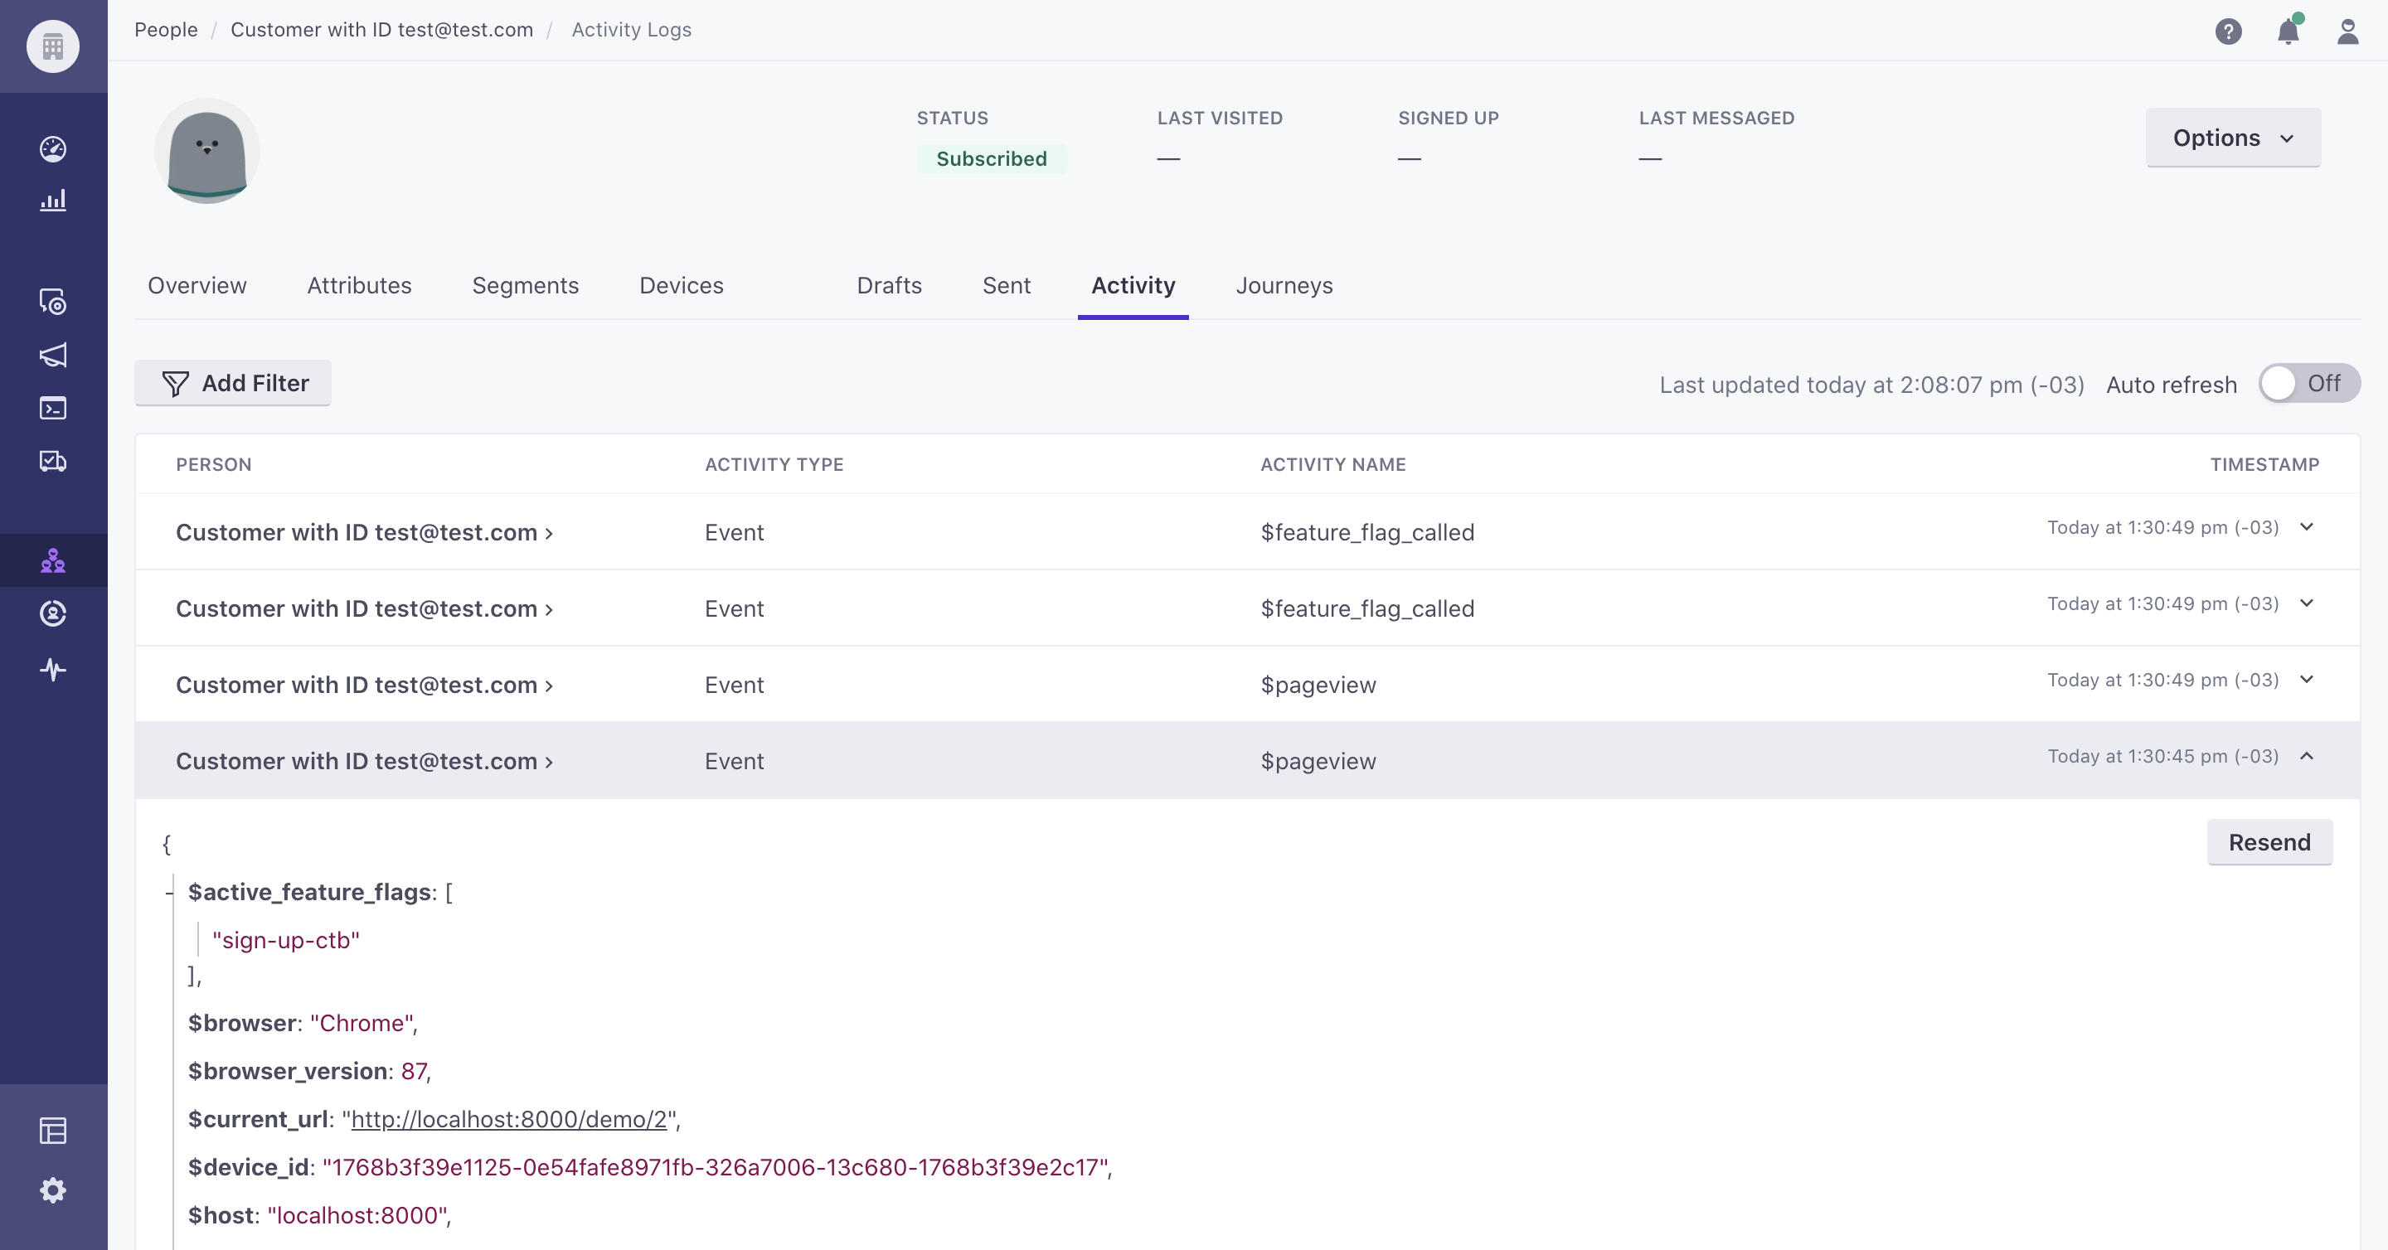The height and width of the screenshot is (1250, 2388).
Task: Click the Resend button
Action: (2269, 842)
